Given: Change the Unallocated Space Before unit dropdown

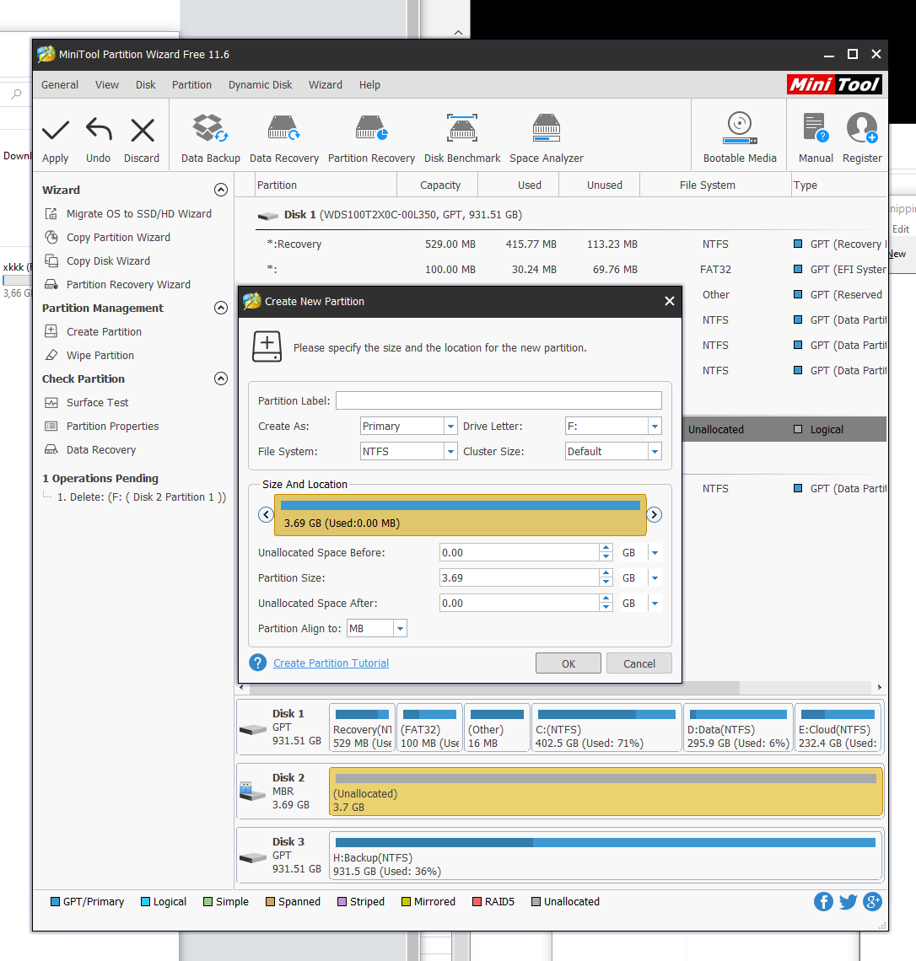Looking at the screenshot, I should tap(655, 553).
